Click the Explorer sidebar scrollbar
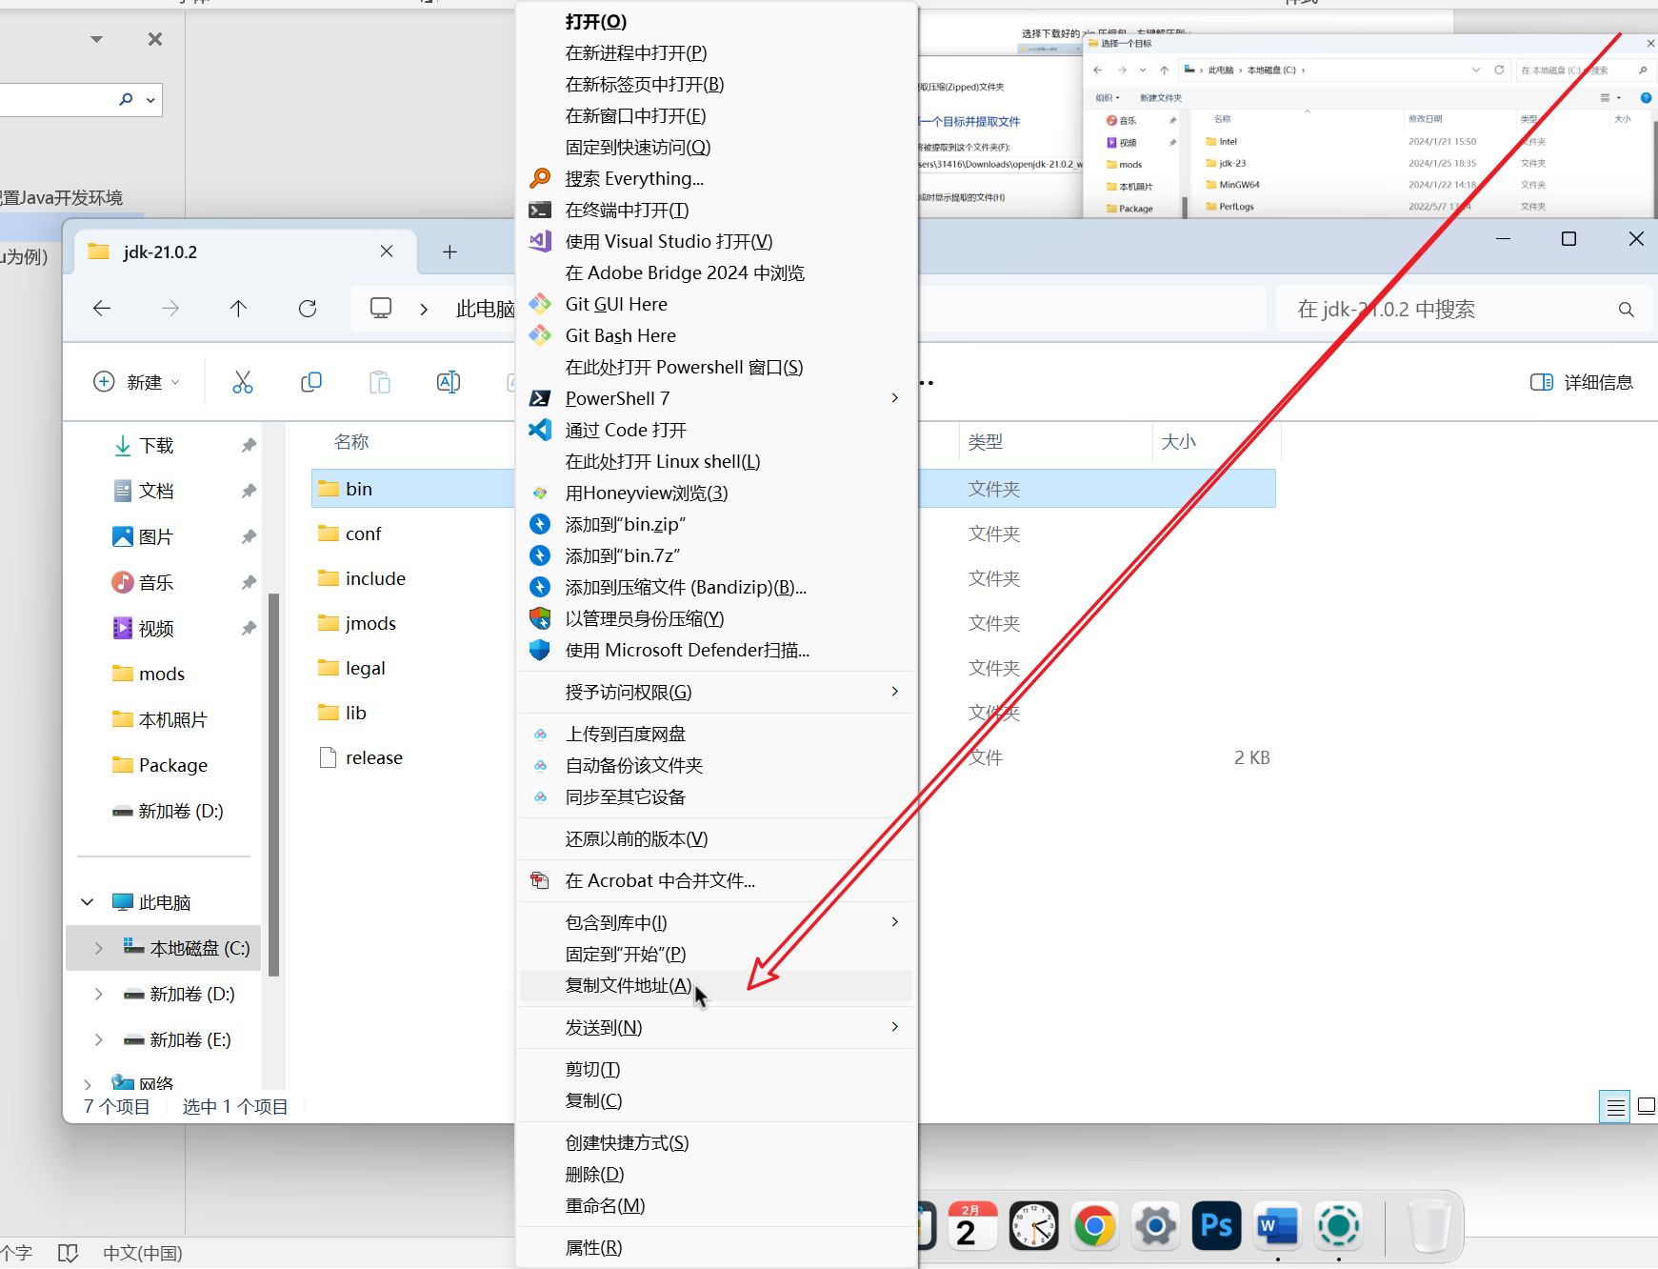This screenshot has width=1658, height=1269. tap(274, 784)
